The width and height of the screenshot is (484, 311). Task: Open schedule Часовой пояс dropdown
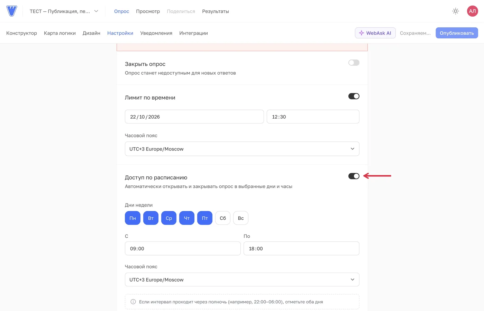coord(242,280)
